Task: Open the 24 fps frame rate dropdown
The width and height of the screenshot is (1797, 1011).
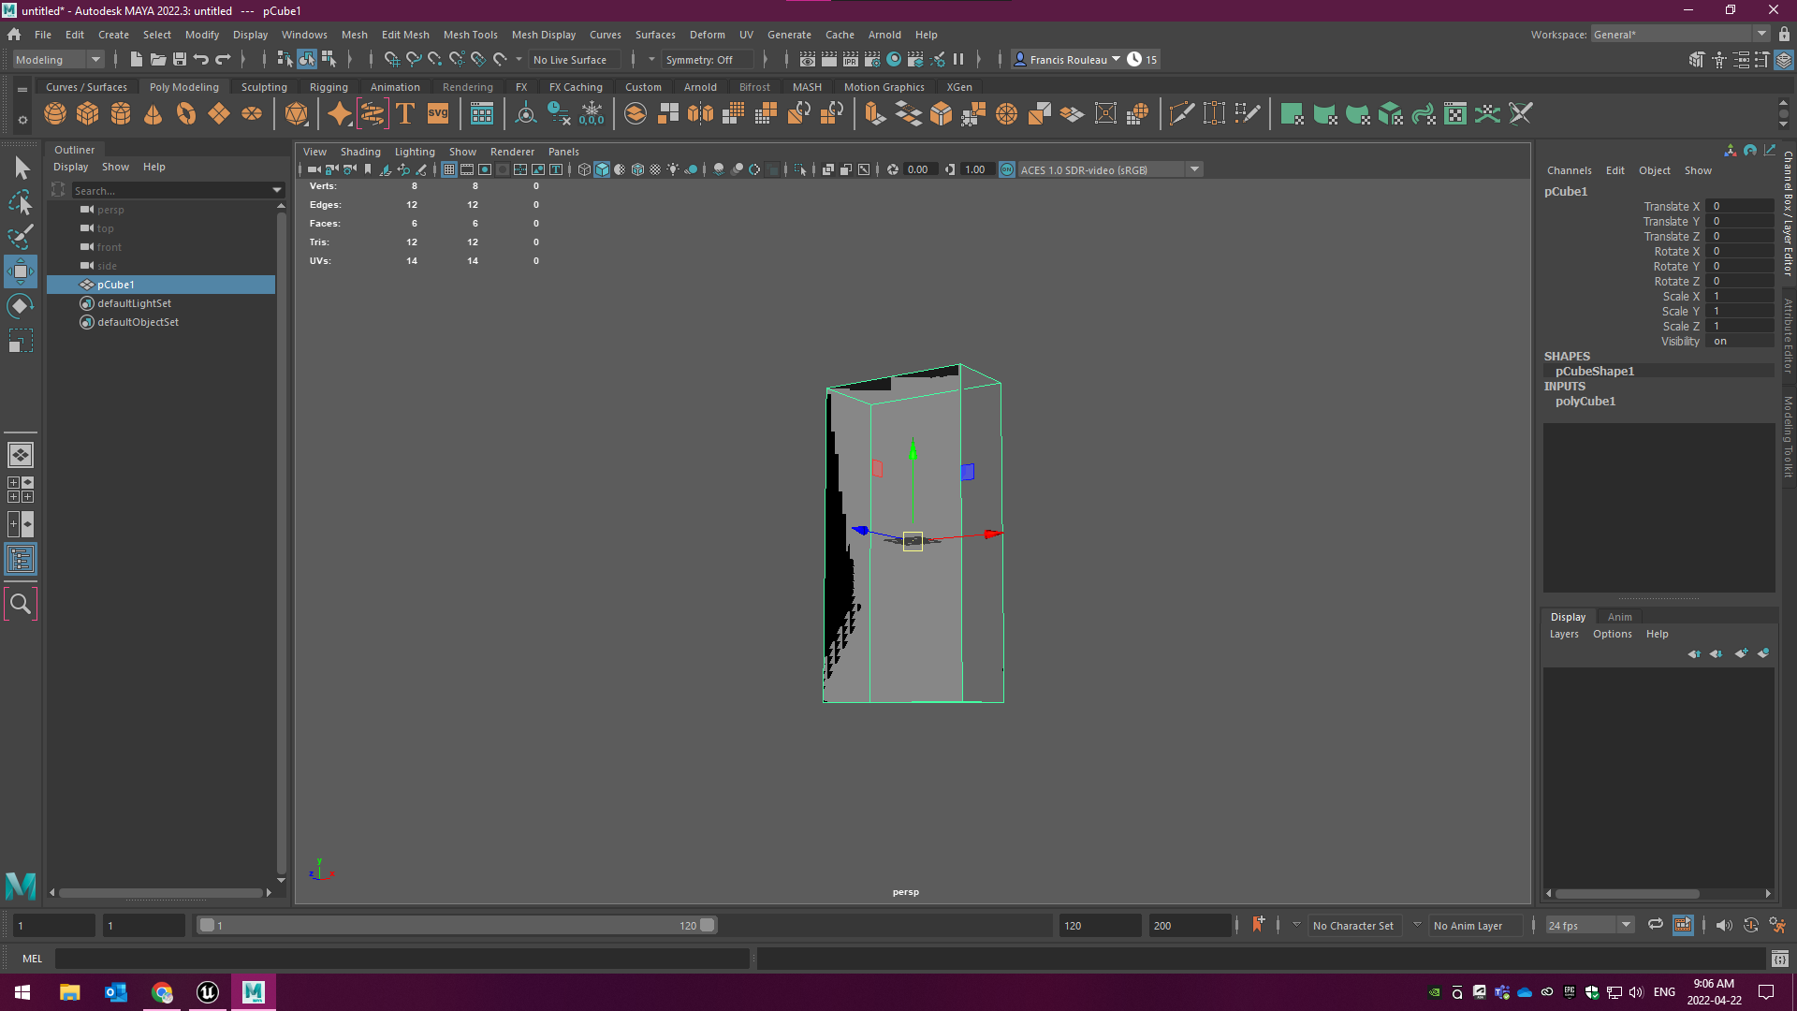Action: 1589,926
